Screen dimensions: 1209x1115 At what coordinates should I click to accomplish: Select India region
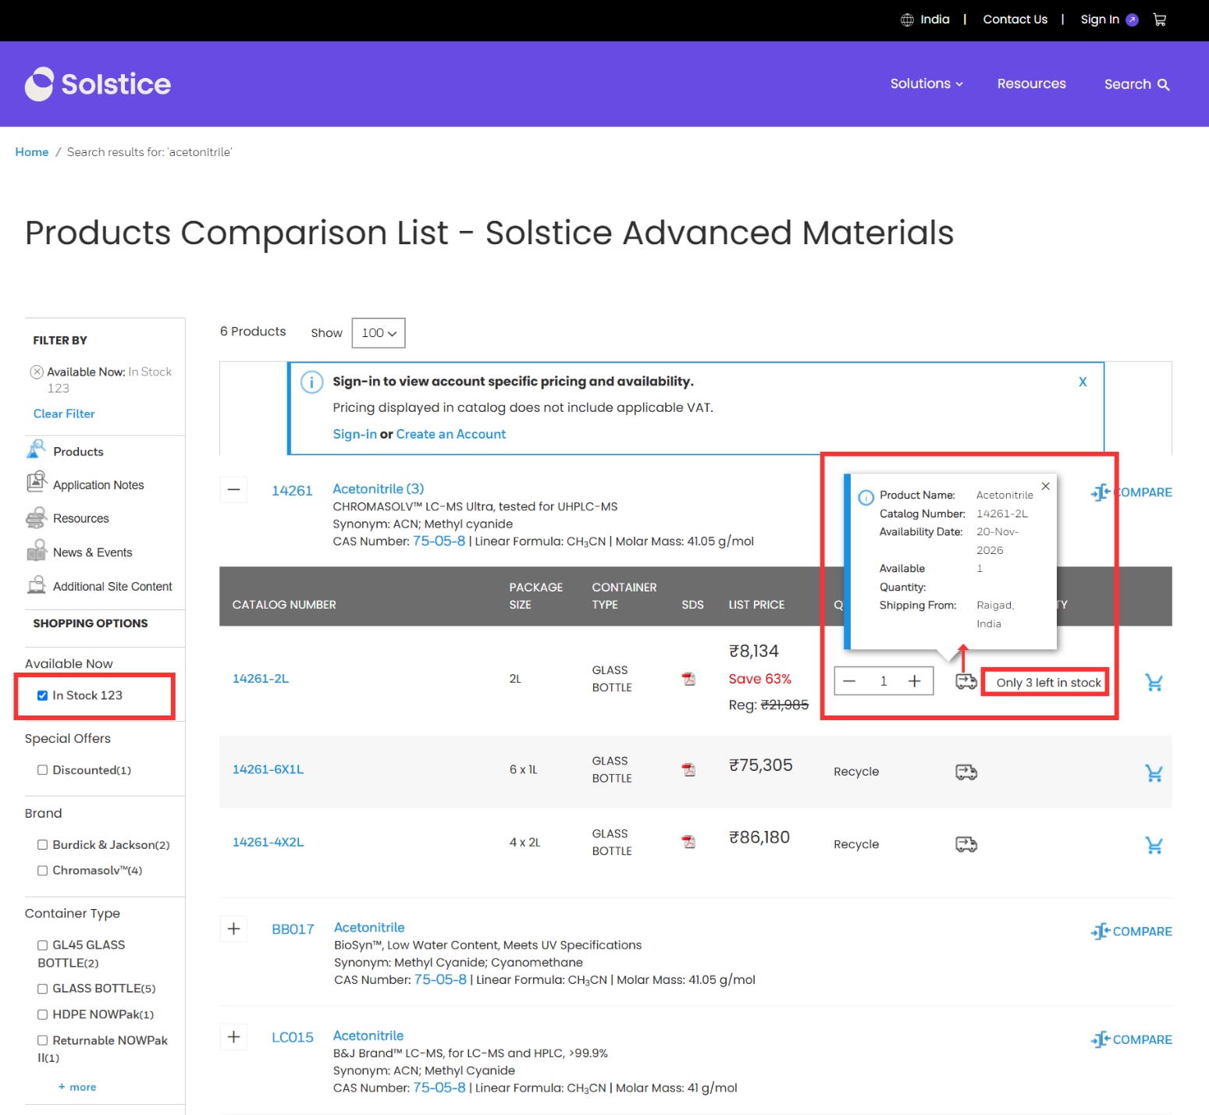[x=934, y=20]
